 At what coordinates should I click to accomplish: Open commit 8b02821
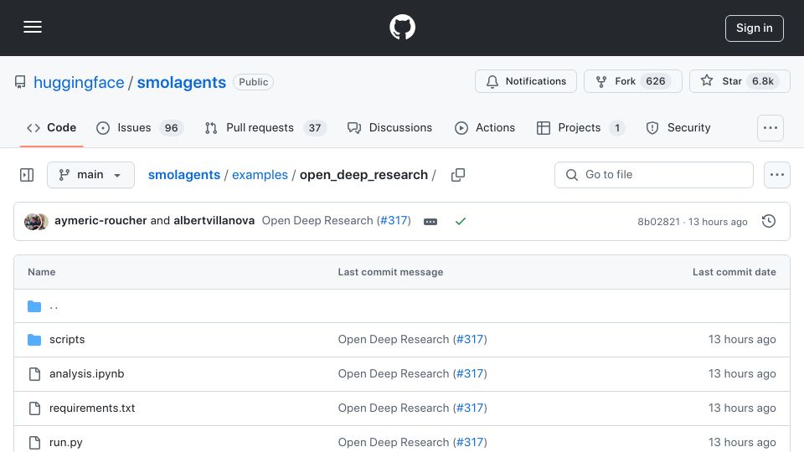point(658,221)
